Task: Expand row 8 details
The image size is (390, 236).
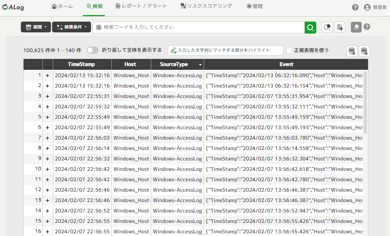Action: [x=47, y=148]
